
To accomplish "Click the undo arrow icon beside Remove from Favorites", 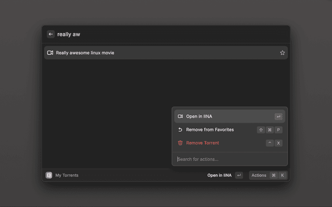I will [180, 129].
